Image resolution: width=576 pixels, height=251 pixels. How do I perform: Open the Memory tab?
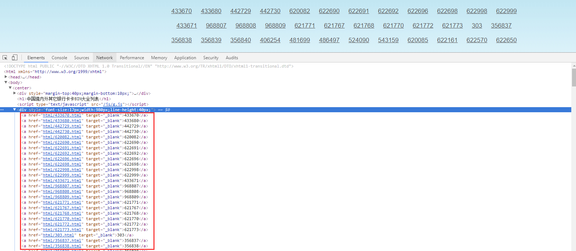pyautogui.click(x=159, y=58)
